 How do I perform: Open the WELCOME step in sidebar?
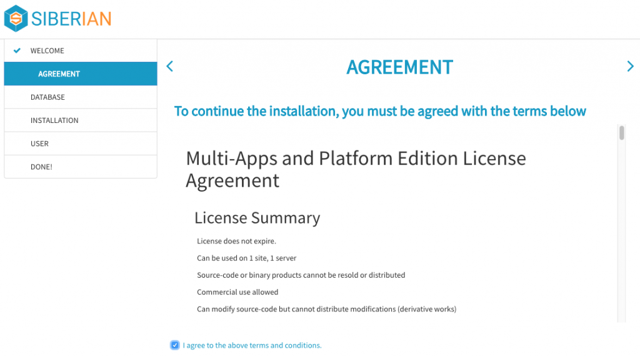point(47,51)
